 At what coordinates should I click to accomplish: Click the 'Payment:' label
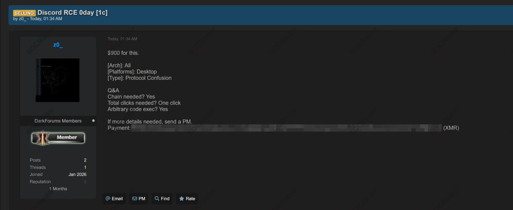[119, 128]
